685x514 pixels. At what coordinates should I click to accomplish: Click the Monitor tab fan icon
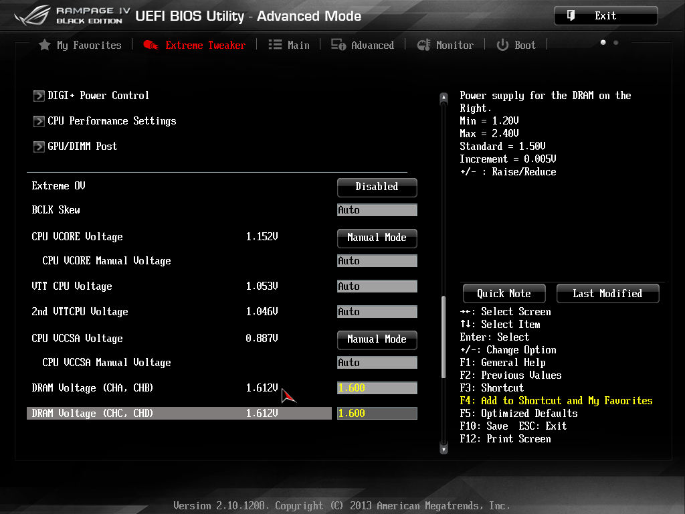point(423,45)
